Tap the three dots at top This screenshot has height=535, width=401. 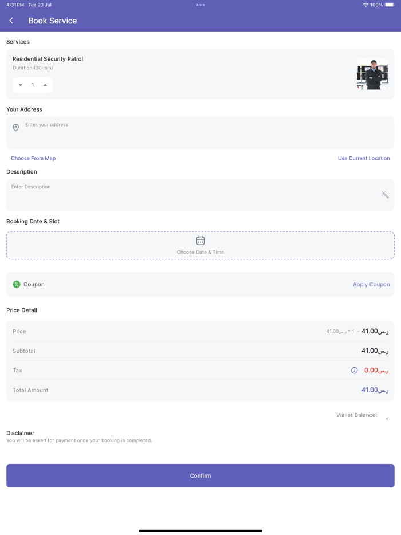[x=200, y=5]
